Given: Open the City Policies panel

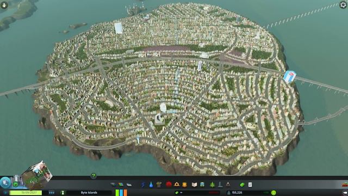Looking at the screenshot, I should pos(250,185).
